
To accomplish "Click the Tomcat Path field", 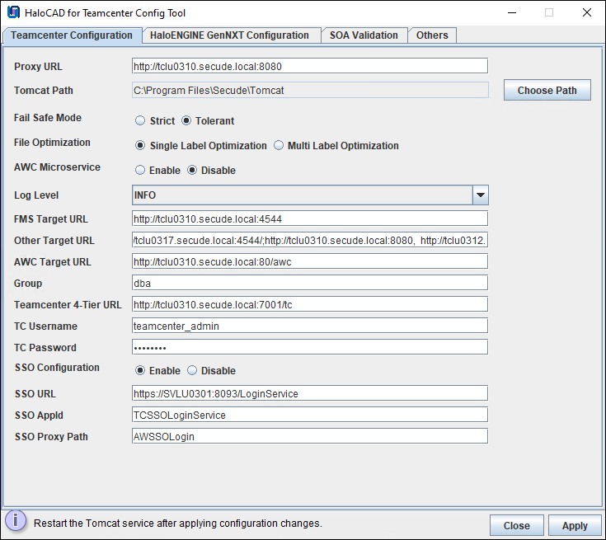I will (309, 90).
